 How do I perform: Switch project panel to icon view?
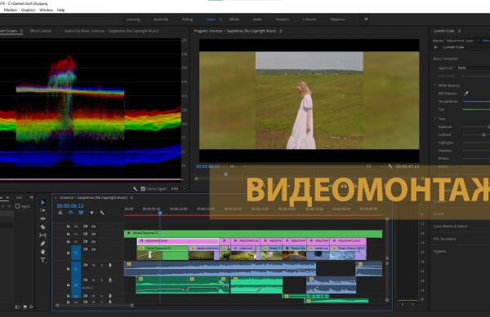(25, 307)
